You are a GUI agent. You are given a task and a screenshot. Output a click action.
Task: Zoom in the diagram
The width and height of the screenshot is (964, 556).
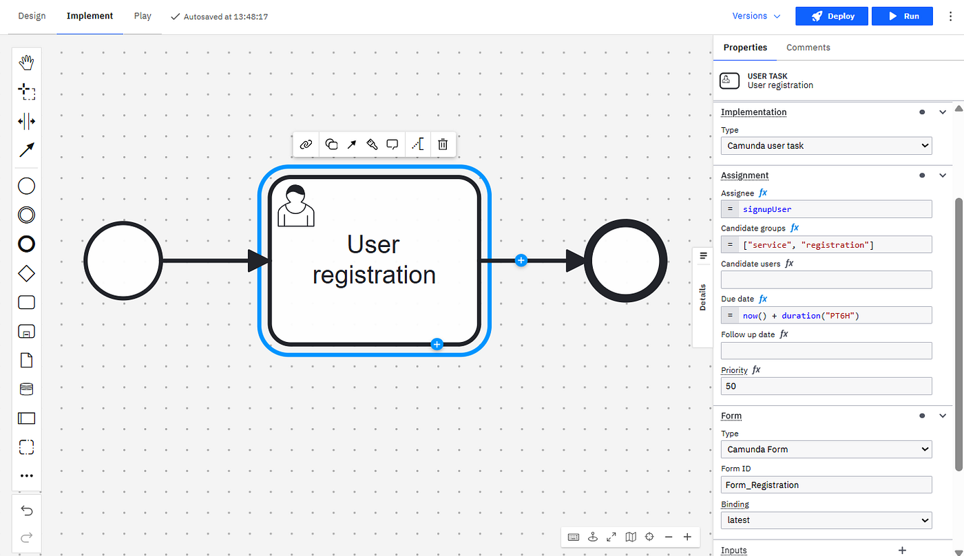pyautogui.click(x=687, y=537)
